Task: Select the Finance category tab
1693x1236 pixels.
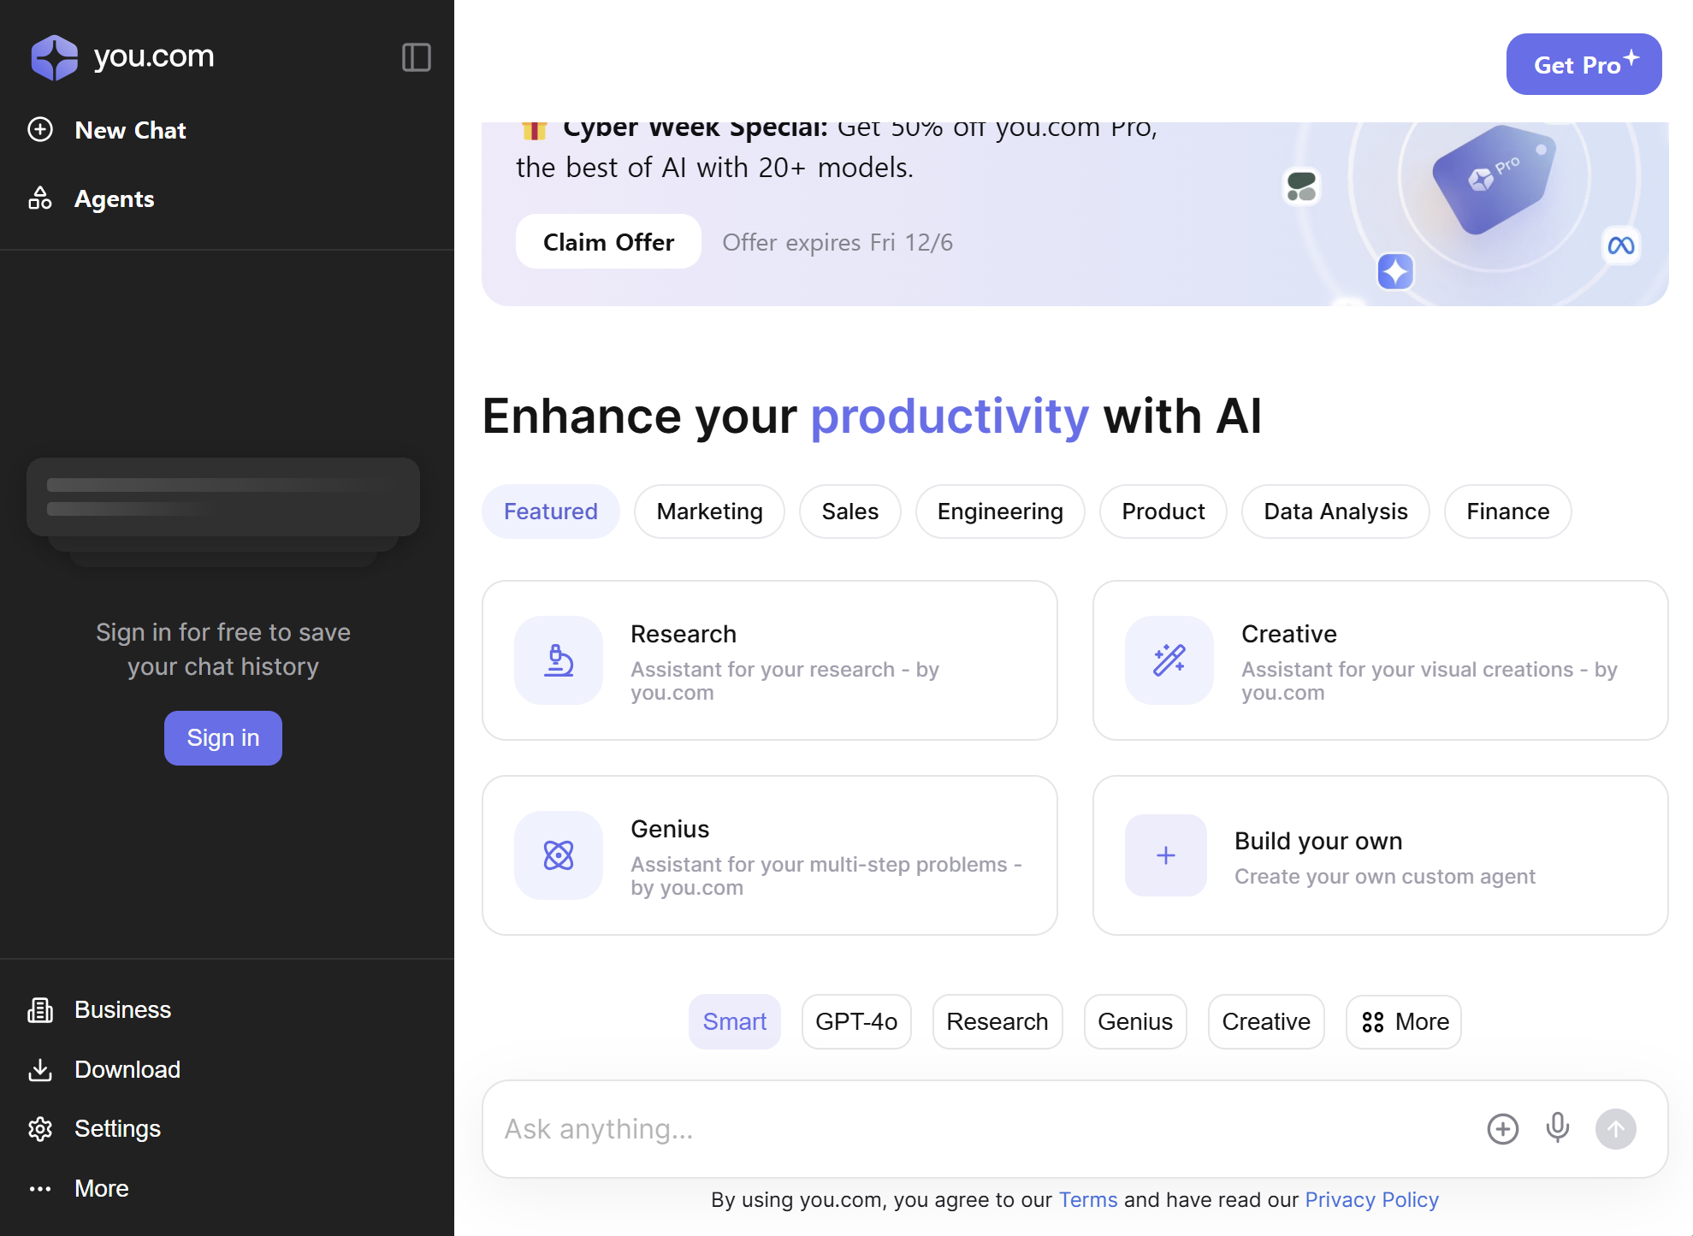Action: pyautogui.click(x=1508, y=512)
